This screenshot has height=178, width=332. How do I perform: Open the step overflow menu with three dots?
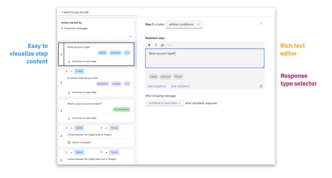(261, 24)
